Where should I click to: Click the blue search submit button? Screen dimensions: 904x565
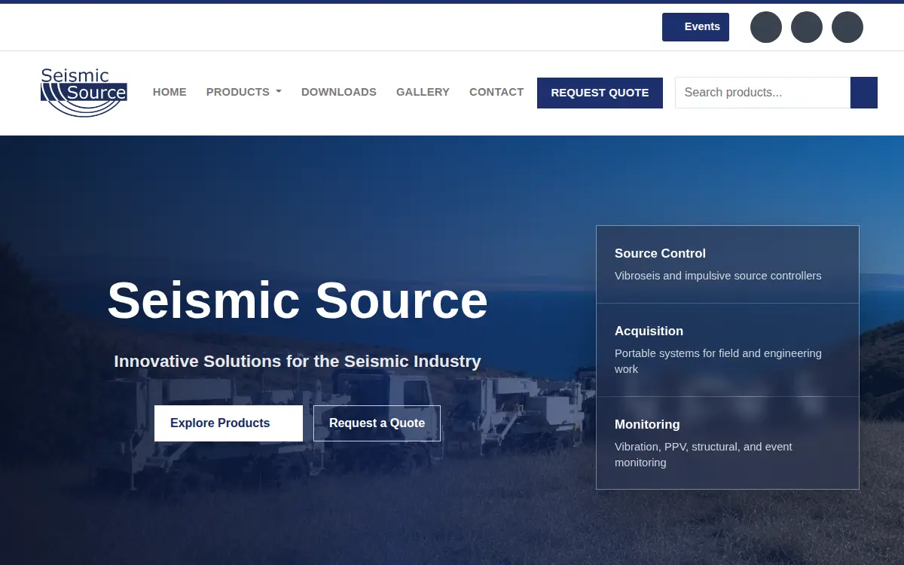[864, 93]
